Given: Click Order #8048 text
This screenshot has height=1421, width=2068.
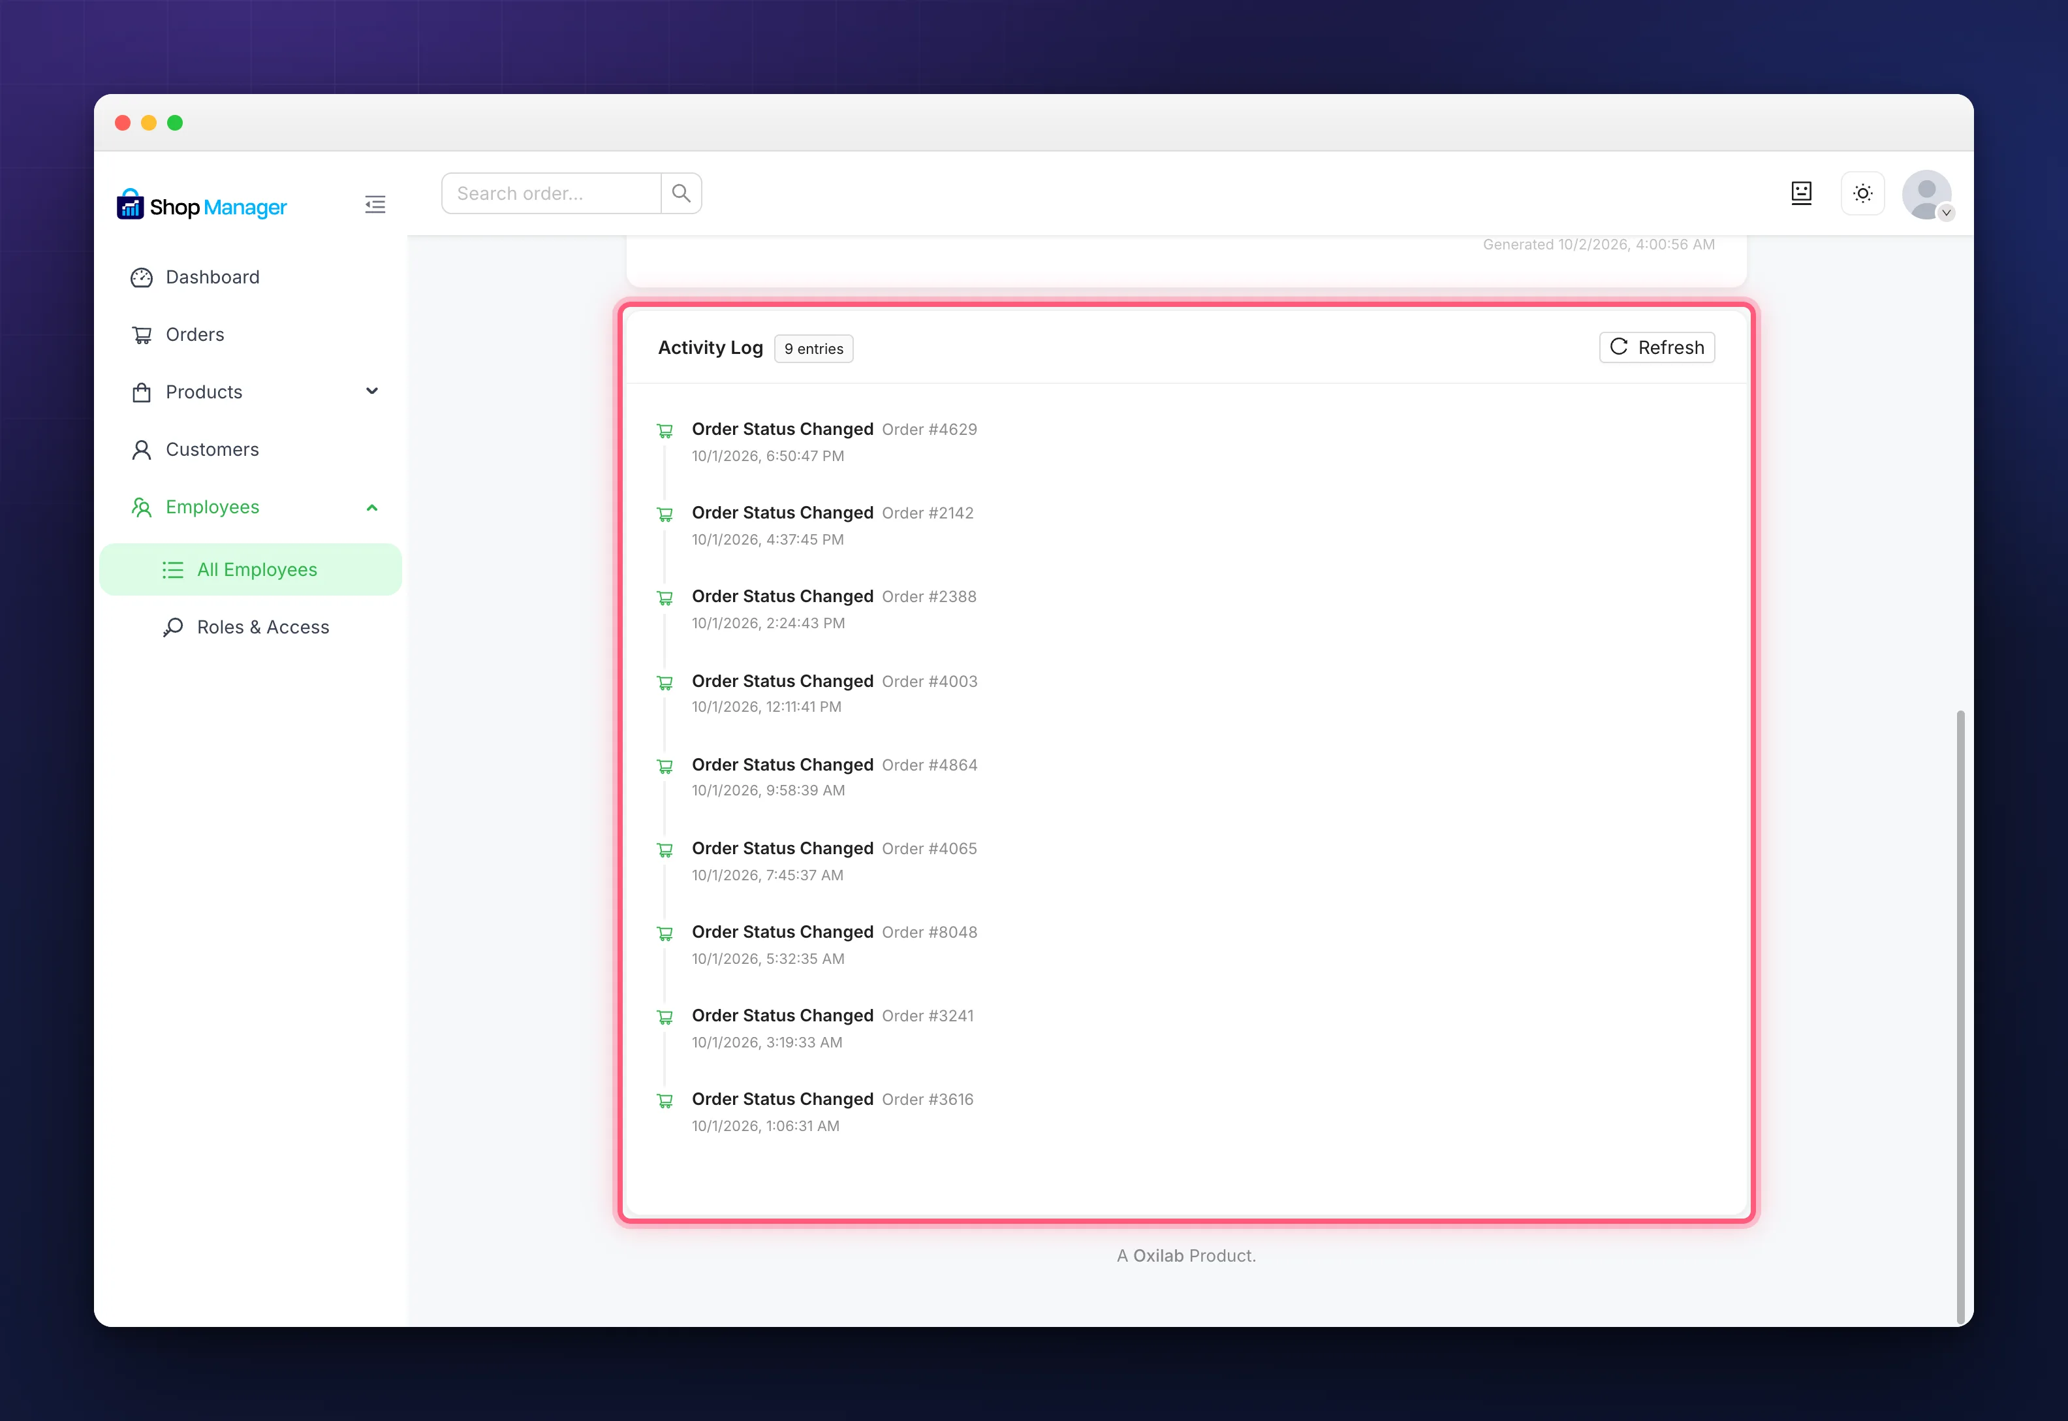Looking at the screenshot, I should pos(929,932).
